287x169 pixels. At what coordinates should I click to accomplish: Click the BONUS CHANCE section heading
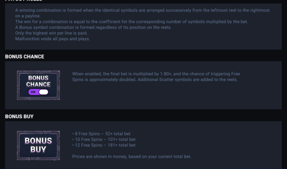click(x=24, y=57)
